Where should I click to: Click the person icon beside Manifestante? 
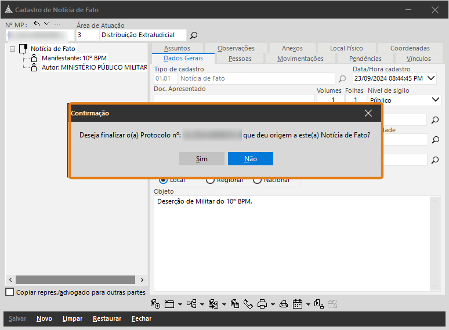tap(34, 58)
